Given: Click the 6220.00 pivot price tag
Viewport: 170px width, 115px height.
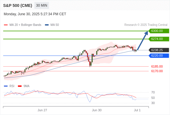Looking at the screenshot, I should (x=159, y=55).
